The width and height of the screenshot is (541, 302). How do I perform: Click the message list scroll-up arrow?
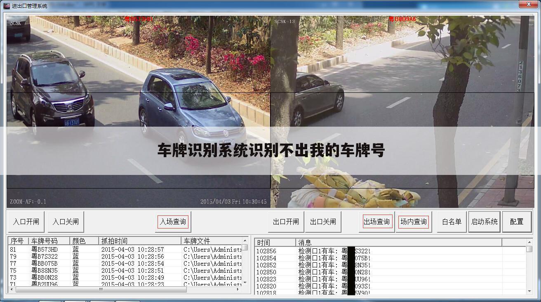tap(529, 242)
